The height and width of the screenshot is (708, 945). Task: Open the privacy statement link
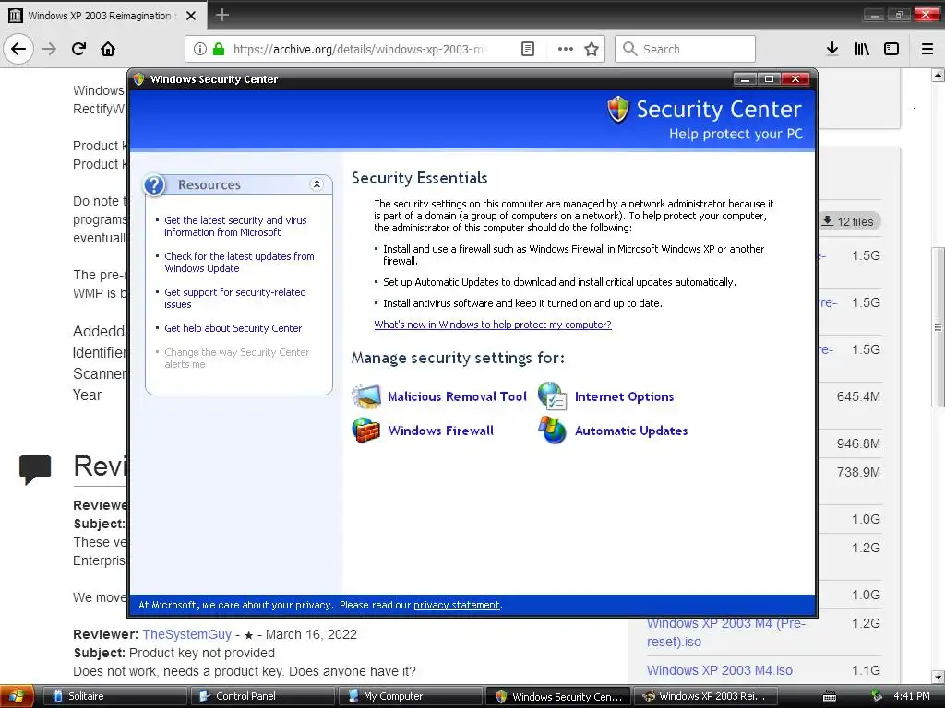pyautogui.click(x=456, y=605)
